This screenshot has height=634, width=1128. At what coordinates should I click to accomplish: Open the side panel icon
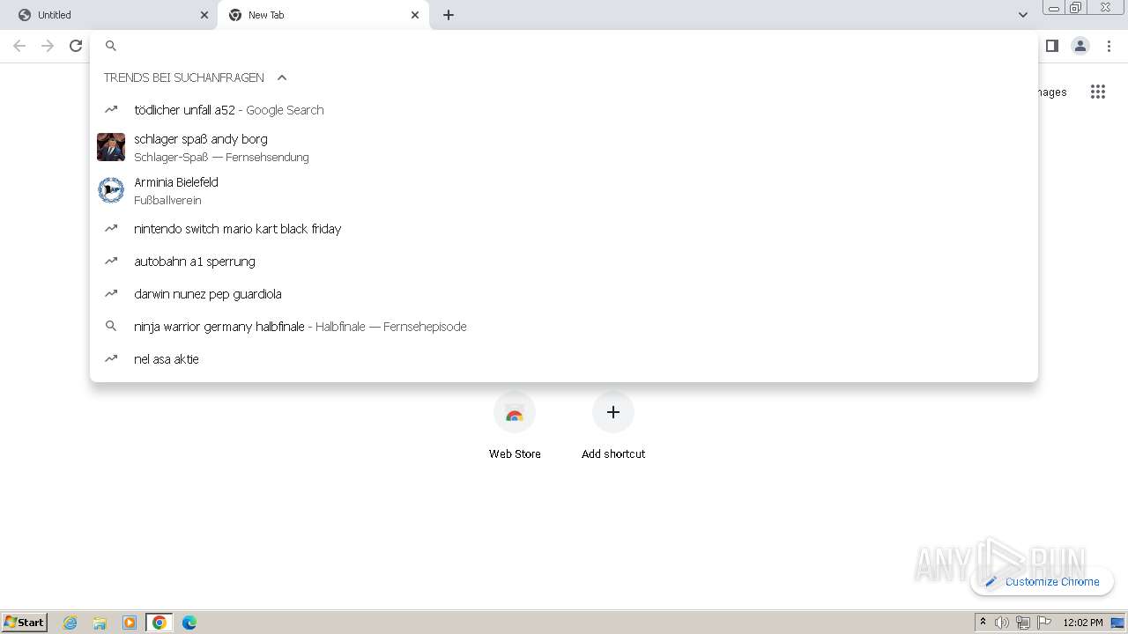point(1051,46)
